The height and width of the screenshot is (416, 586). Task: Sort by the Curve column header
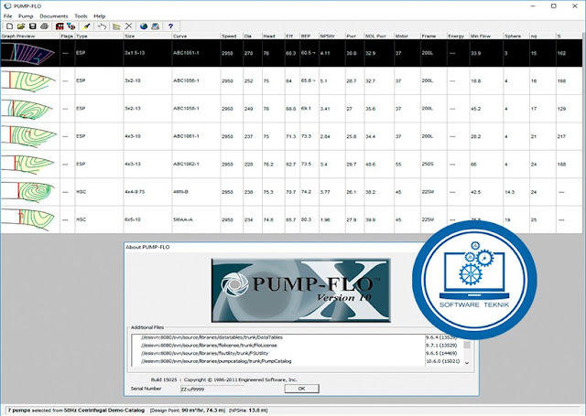tap(196, 37)
